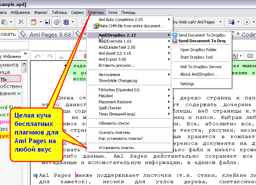Image resolution: width=256 pixels, height=185 pixels.
Task: Click the scissors cut icon
Action: click(61, 56)
